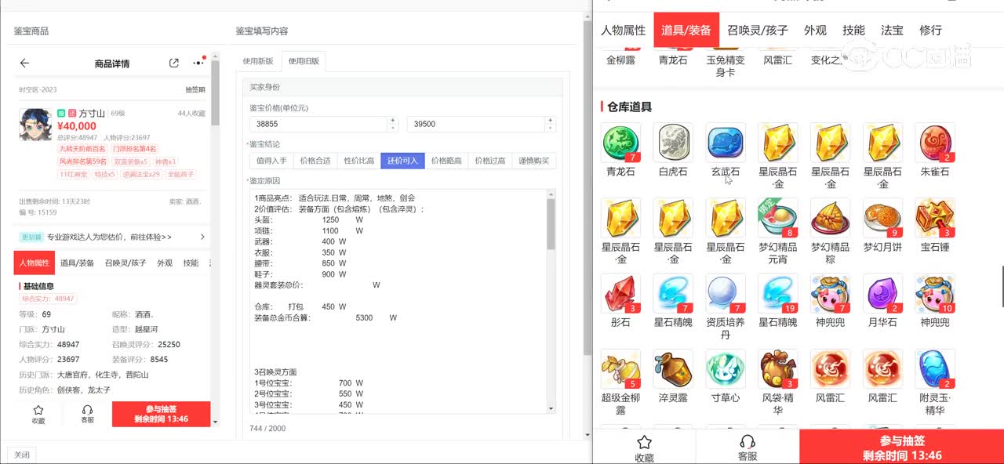Select the 附灵玉·精华 item icon

[935, 369]
